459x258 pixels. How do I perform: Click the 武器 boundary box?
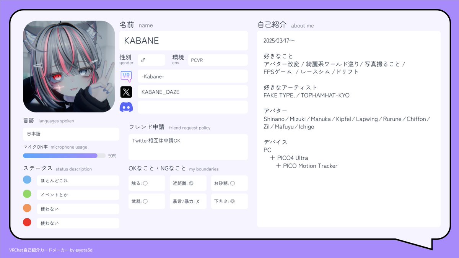point(147,201)
